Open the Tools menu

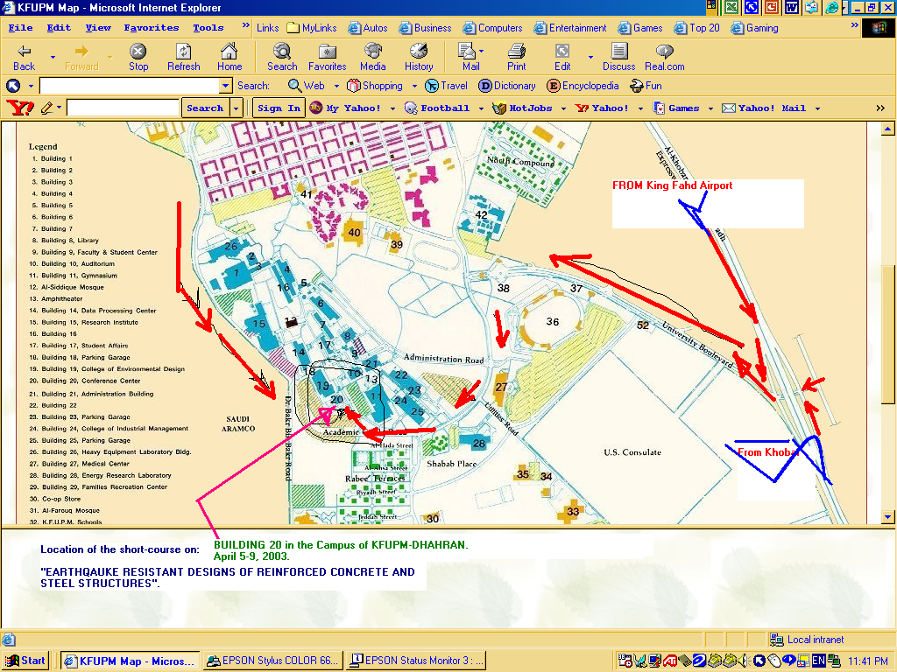(x=208, y=28)
